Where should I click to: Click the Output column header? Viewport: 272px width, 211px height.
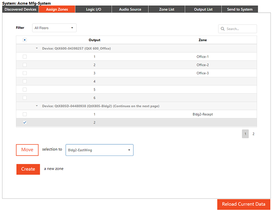94,40
